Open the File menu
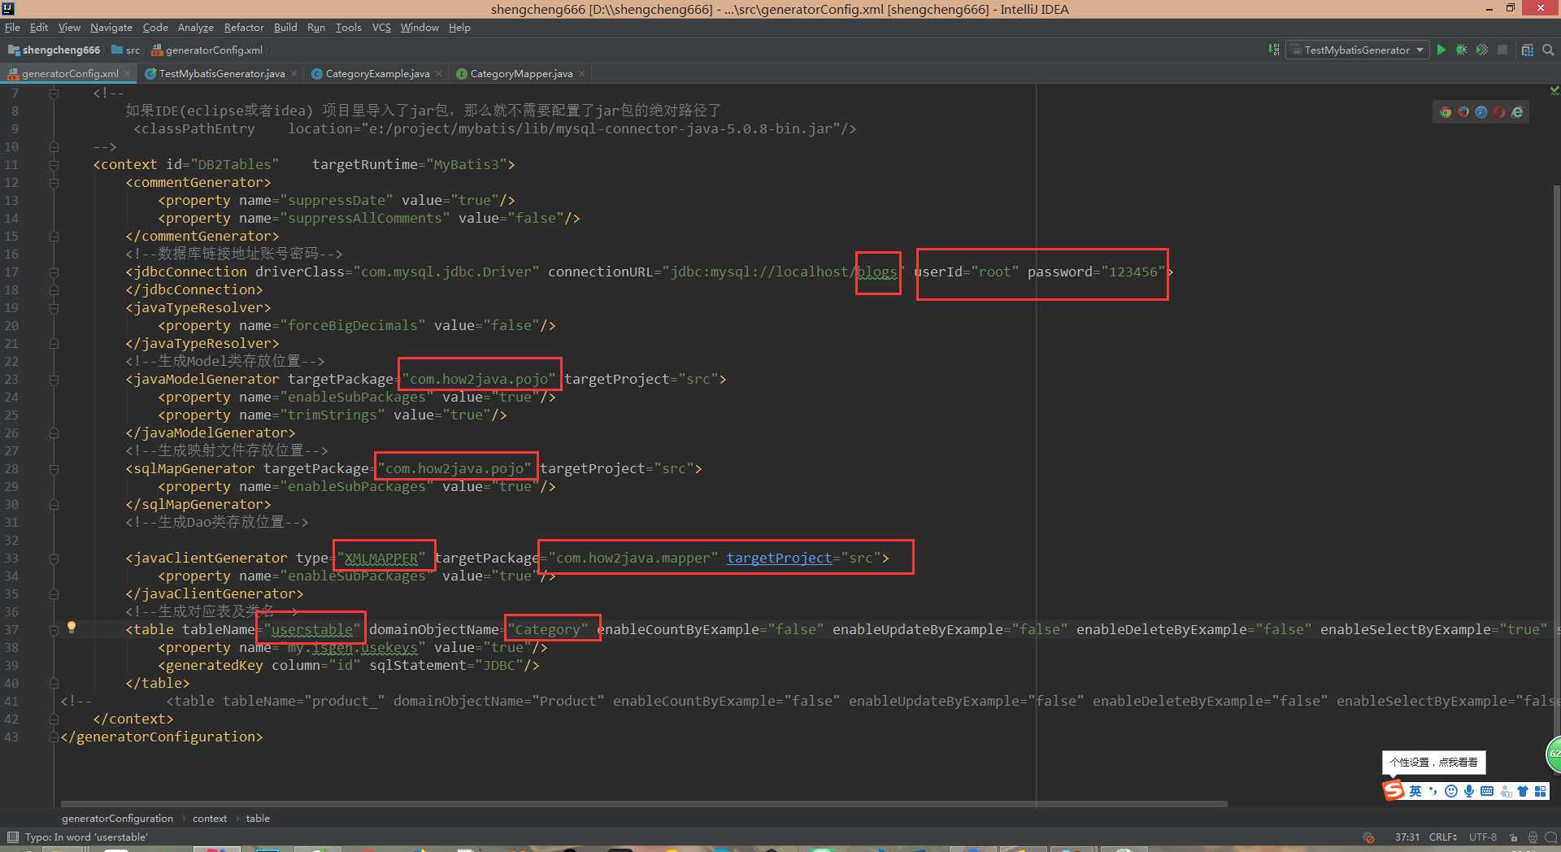This screenshot has height=852, width=1561. pos(12,27)
